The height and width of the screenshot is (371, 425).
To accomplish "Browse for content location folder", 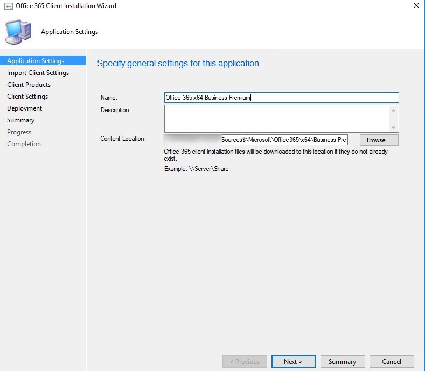I will 379,140.
